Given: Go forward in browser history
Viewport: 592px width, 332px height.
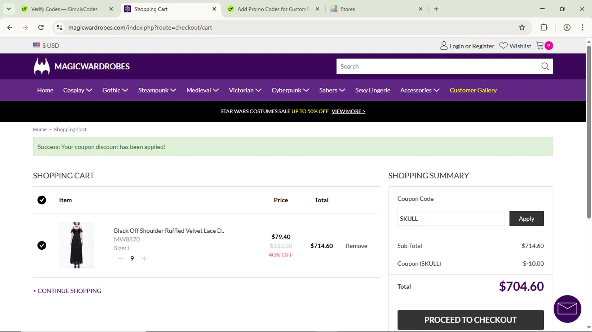Looking at the screenshot, I should click(25, 28).
